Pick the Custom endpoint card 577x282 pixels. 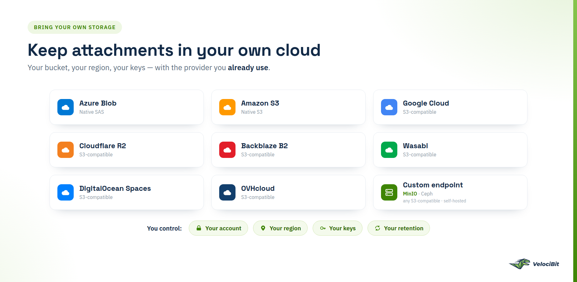450,192
